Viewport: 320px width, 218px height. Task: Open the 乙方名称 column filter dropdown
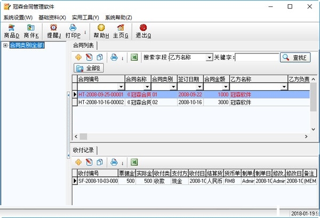click(x=284, y=87)
